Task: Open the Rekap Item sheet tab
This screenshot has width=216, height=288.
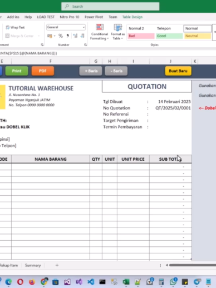Action: [9, 265]
